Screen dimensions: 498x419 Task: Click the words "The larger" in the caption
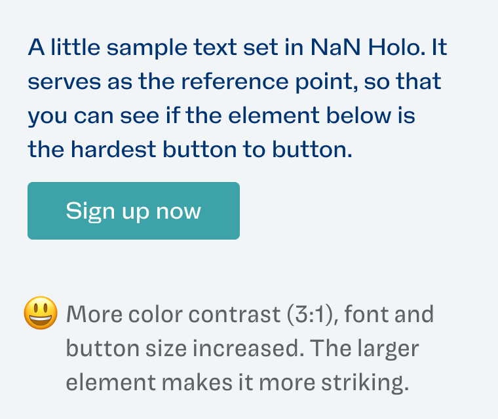364,348
